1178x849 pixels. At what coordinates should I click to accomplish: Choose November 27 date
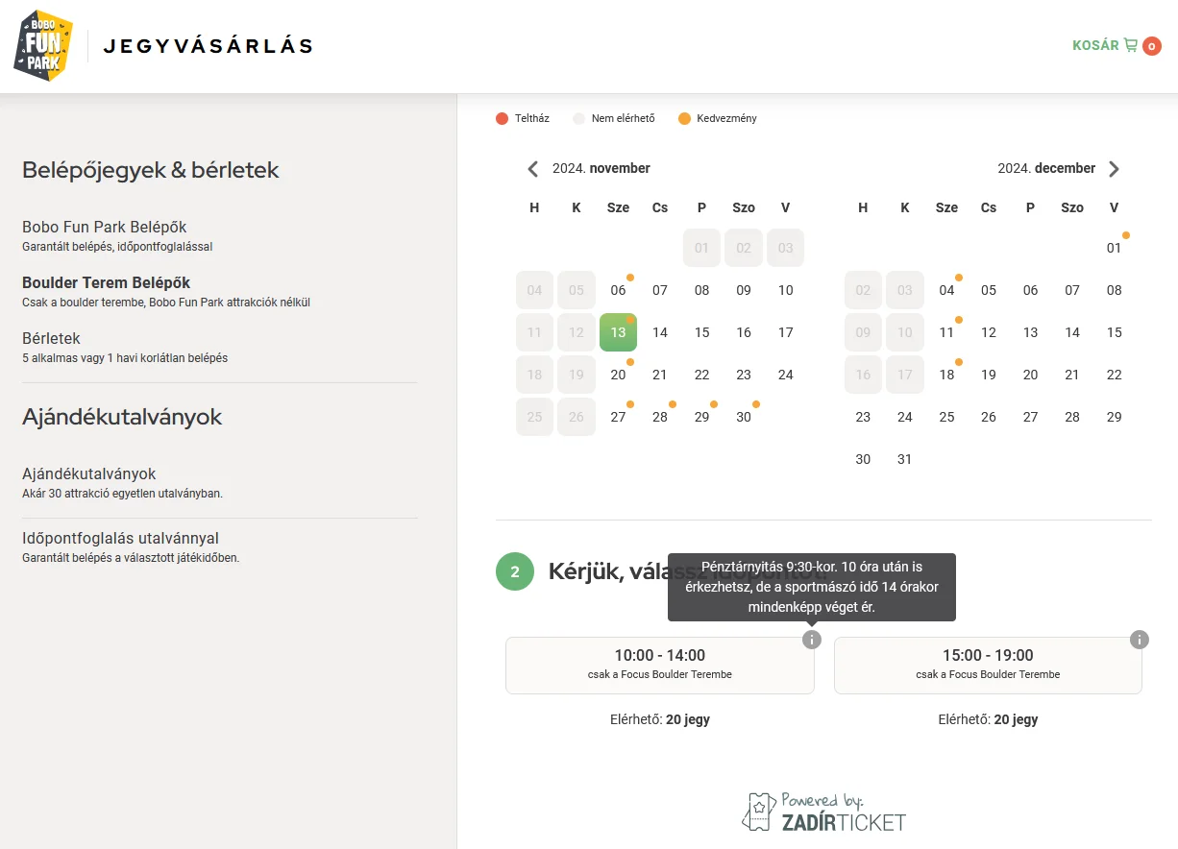618,417
